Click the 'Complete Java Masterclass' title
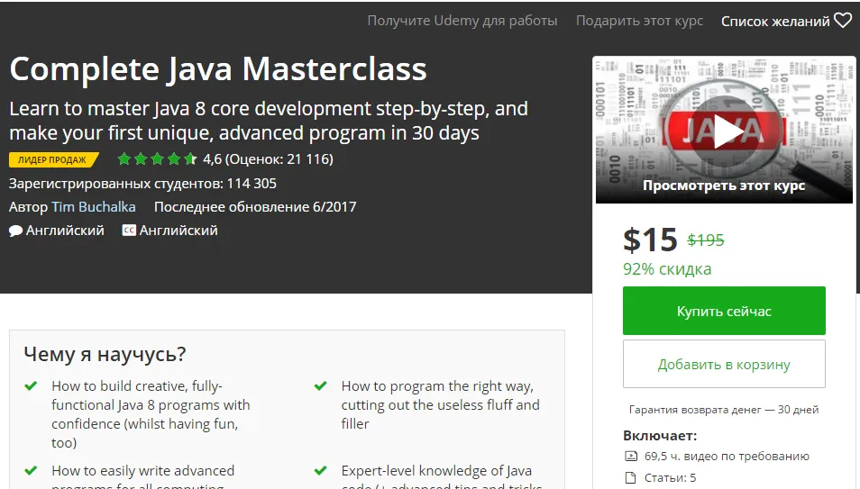Screen dimensions: 860x489 point(218,69)
